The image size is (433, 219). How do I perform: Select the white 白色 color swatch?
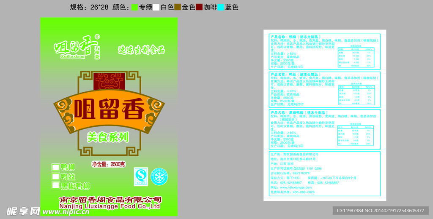click(156, 8)
